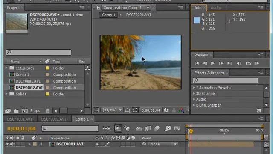Open Composition Mini-Flowchart icon
The image size is (273, 154).
106,129
